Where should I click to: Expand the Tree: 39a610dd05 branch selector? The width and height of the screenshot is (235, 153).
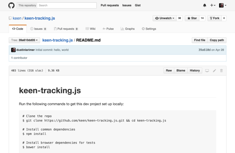pyautogui.click(x=24, y=40)
